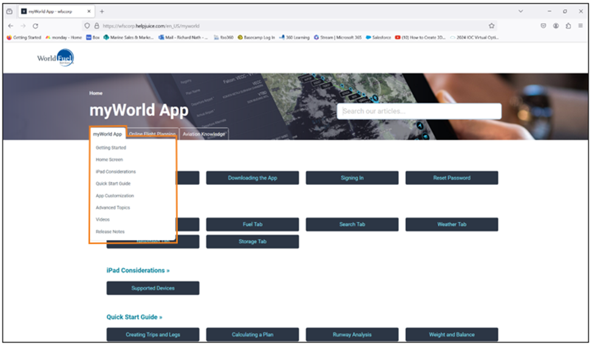Screen dimensions: 592x345
Task: Click the Search our articles field
Action: pyautogui.click(x=419, y=111)
